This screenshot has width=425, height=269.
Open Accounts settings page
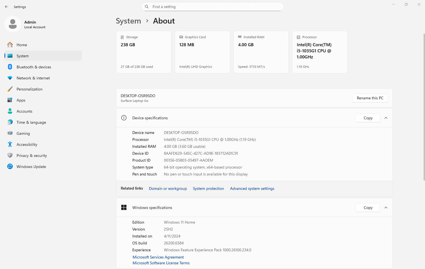[43, 111]
